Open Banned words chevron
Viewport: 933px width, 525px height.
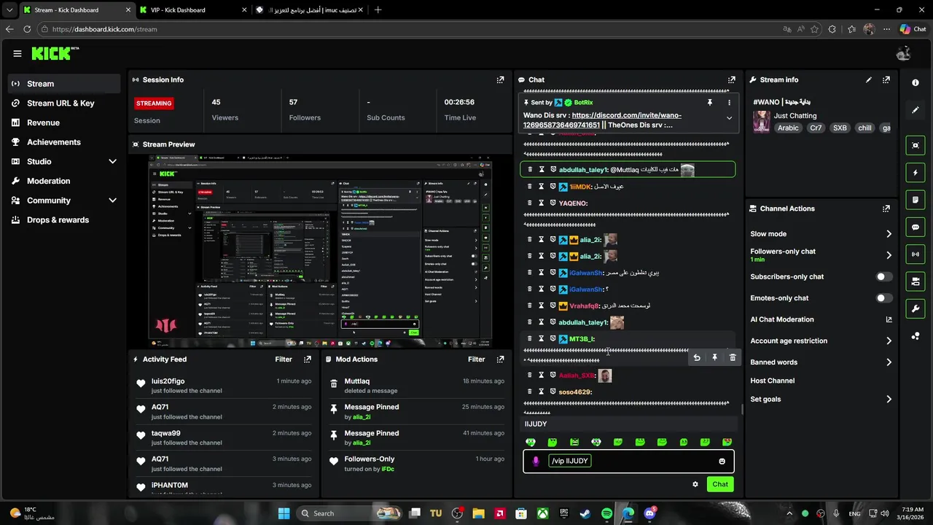[889, 362]
